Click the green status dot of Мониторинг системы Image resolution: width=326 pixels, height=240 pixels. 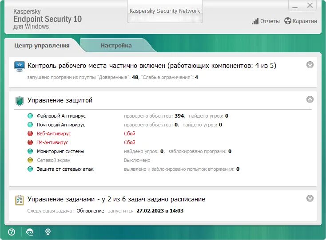coord(30,151)
